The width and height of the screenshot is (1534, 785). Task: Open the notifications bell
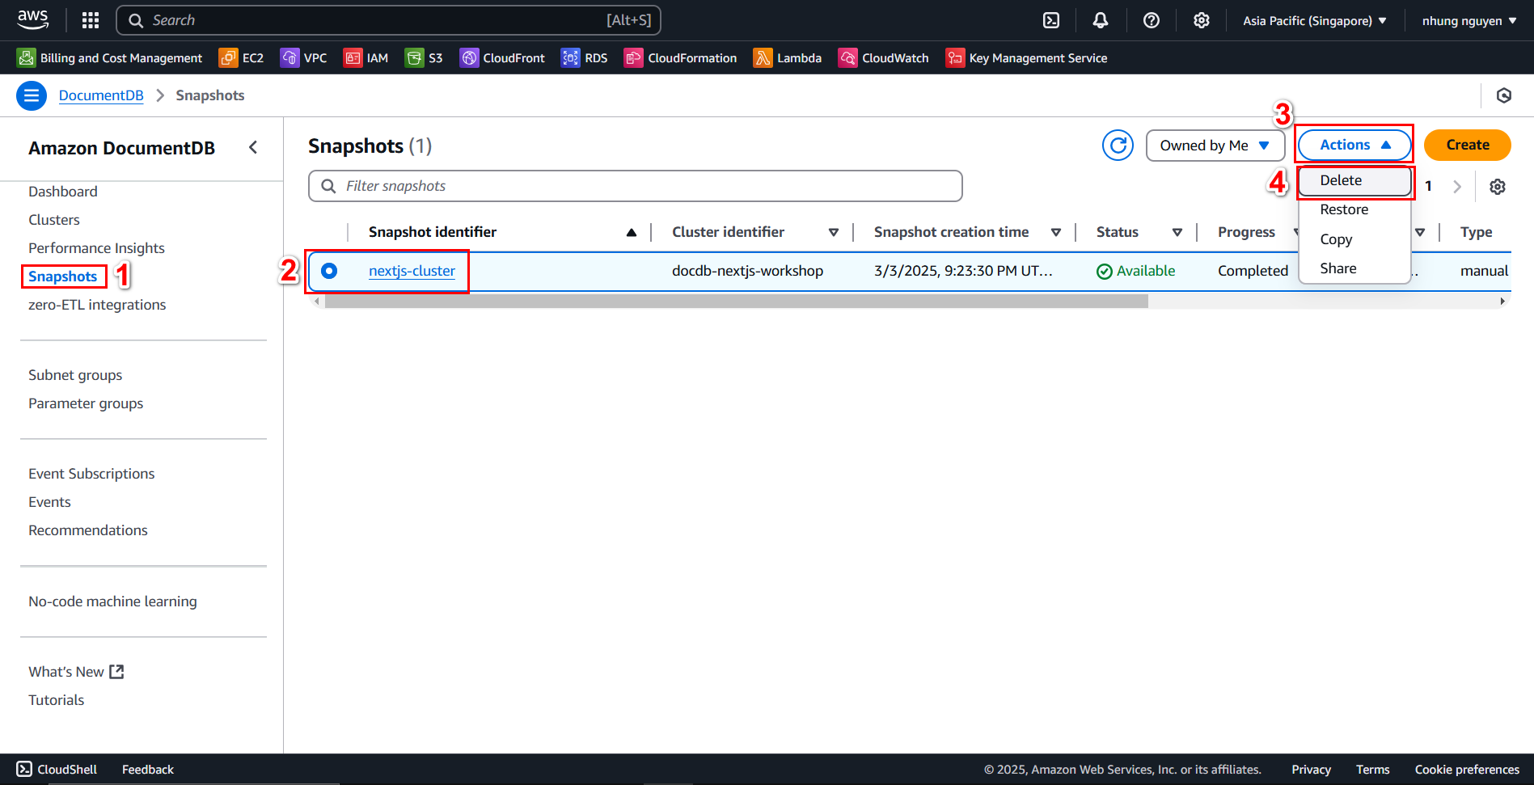[x=1101, y=20]
